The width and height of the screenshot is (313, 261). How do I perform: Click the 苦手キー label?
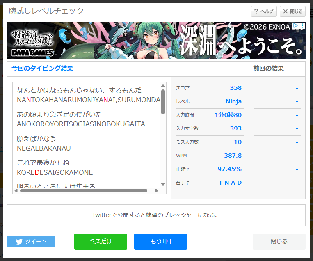coord(185,183)
